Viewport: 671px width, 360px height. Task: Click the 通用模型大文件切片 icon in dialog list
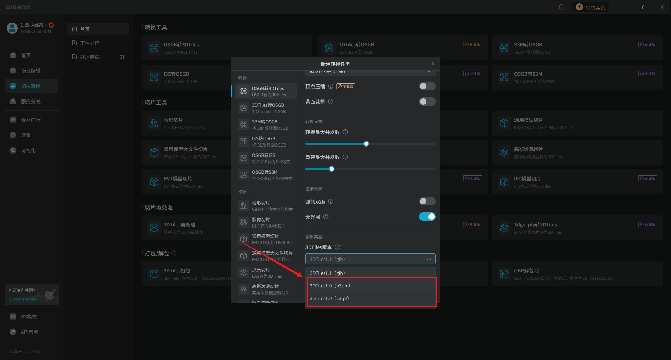(244, 256)
